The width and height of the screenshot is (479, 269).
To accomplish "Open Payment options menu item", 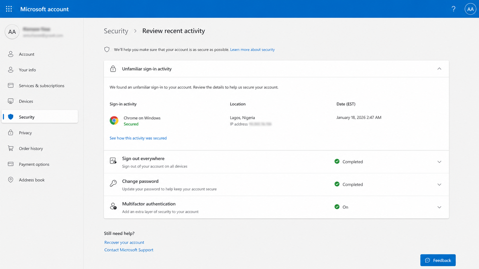I will click(40, 164).
